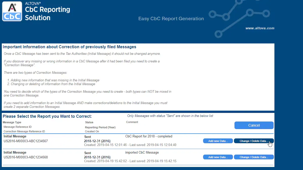This screenshot has width=303, height=170.
Task: Add new data to report ABC1234567
Action: 218,141
